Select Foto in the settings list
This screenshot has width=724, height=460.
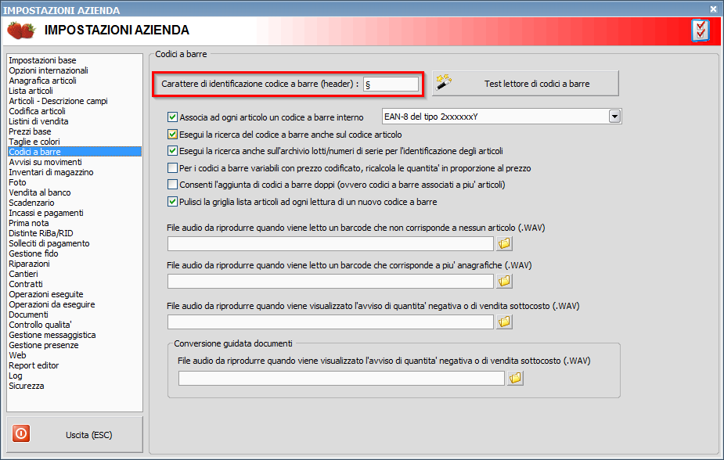[17, 182]
